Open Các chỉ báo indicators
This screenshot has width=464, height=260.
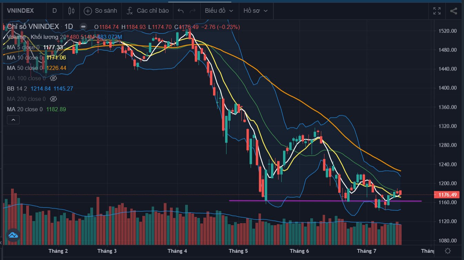coord(153,11)
